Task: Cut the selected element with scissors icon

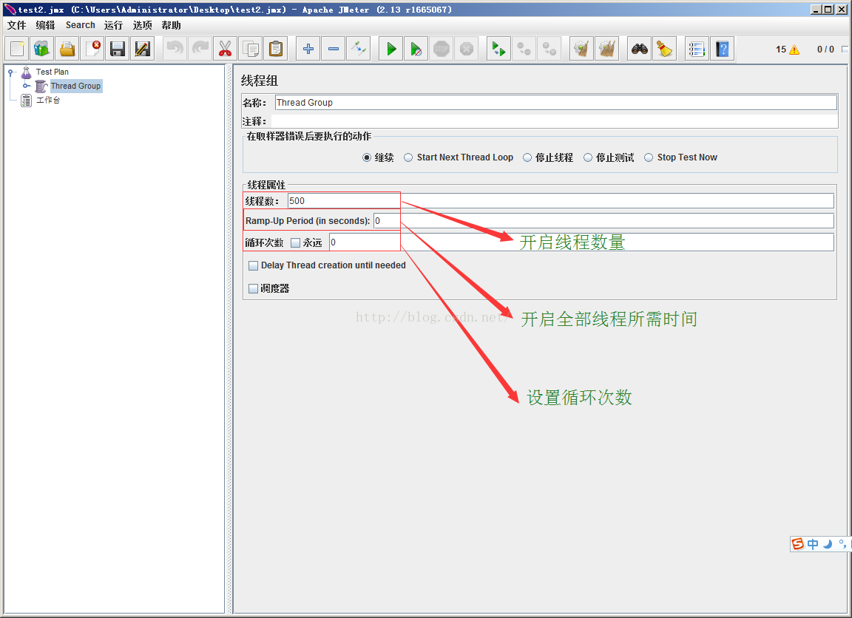Action: click(226, 49)
